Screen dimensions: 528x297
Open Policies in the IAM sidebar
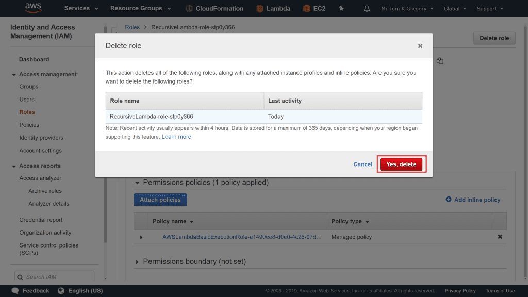point(29,125)
